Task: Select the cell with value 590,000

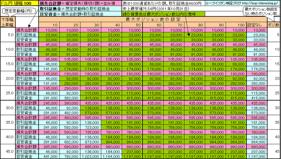Action: click(x=70, y=132)
